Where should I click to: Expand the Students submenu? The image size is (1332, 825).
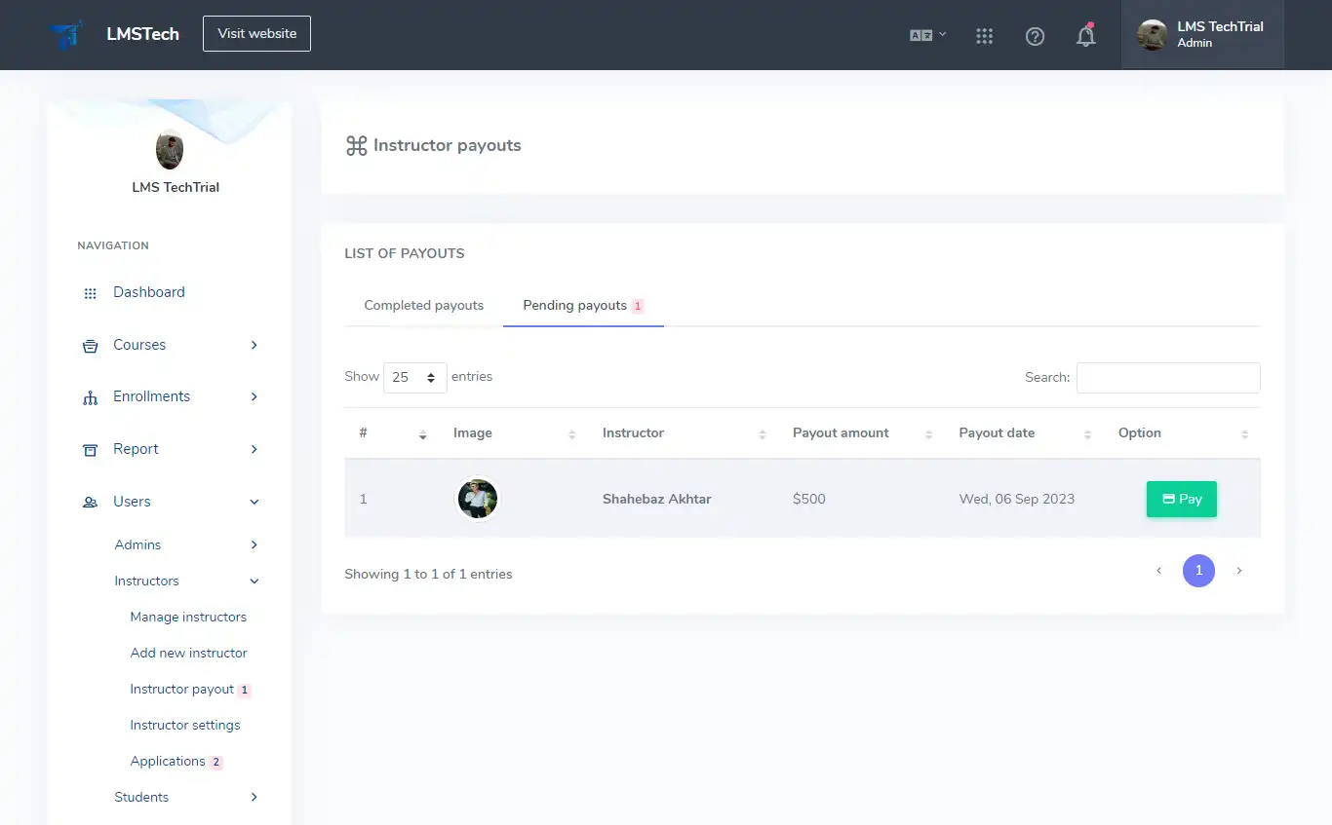(x=141, y=797)
